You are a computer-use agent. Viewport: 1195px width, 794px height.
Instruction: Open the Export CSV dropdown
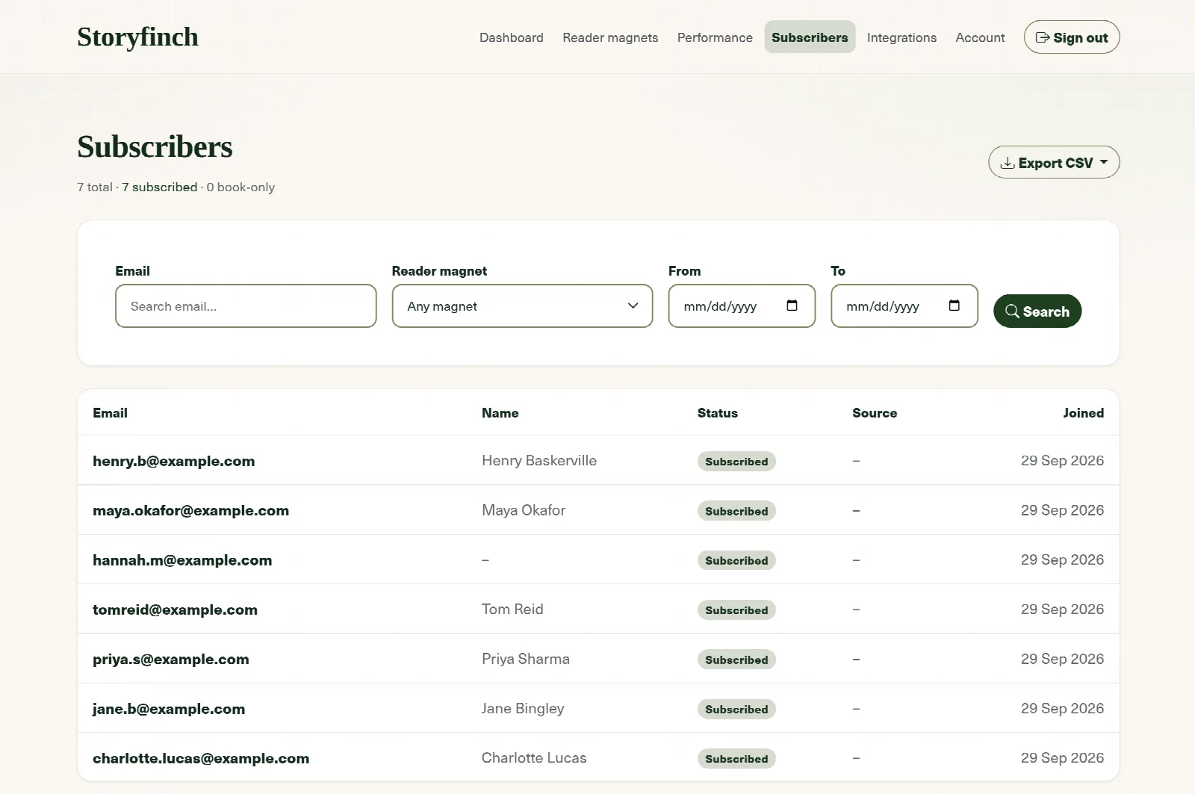coord(1054,162)
